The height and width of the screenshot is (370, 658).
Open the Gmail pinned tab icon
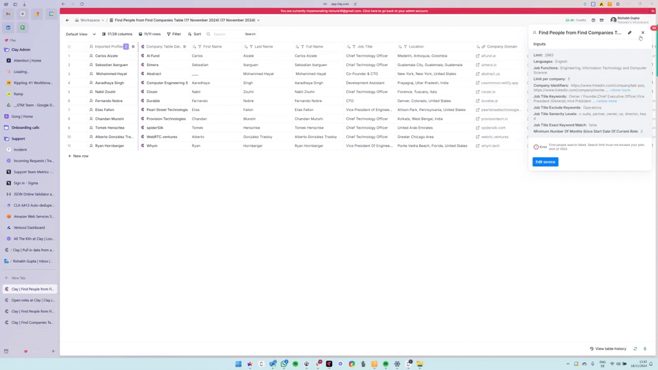tap(8, 14)
